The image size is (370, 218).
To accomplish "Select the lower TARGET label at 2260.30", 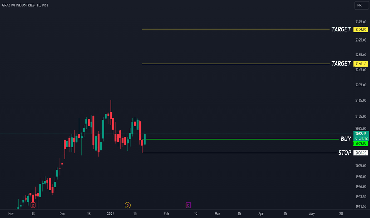I will (x=341, y=64).
